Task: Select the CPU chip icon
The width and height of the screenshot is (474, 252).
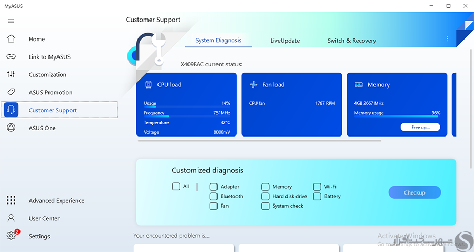Action: pos(149,85)
